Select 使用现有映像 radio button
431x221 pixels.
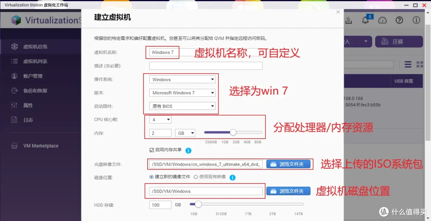pyautogui.click(x=196, y=177)
